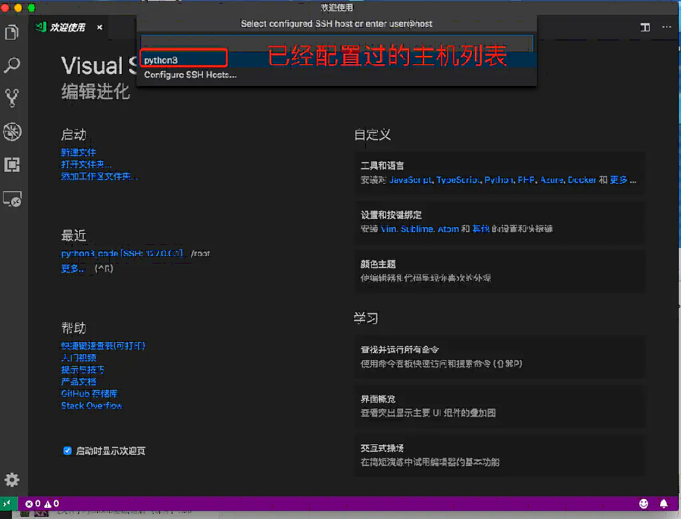Click the JavaScript language link
This screenshot has width=681, height=519.
[411, 180]
